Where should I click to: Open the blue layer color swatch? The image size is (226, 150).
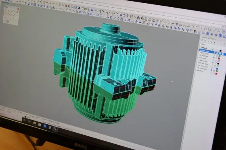pos(218,69)
